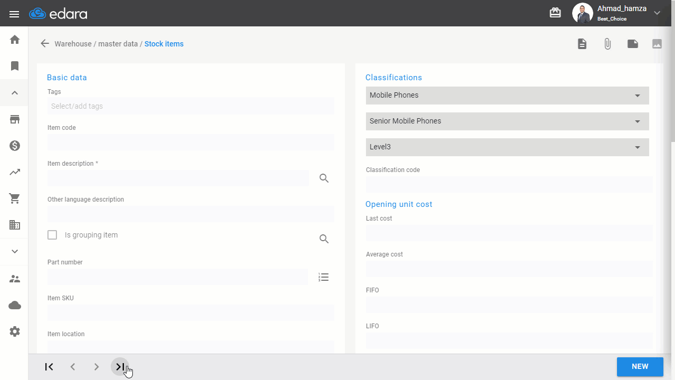Collapse the sidebar section chevron up
The height and width of the screenshot is (380, 675).
(15, 93)
